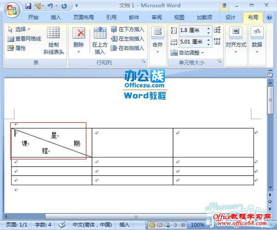Click 字数: 4 word count in status bar
Image resolution: width=277 pixels, height=230 pixels.
[x=43, y=225]
